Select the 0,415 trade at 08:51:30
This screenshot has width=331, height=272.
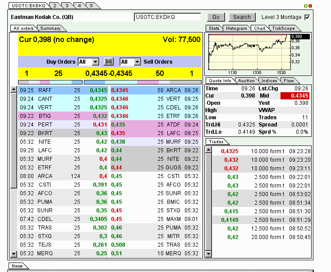click(262, 211)
